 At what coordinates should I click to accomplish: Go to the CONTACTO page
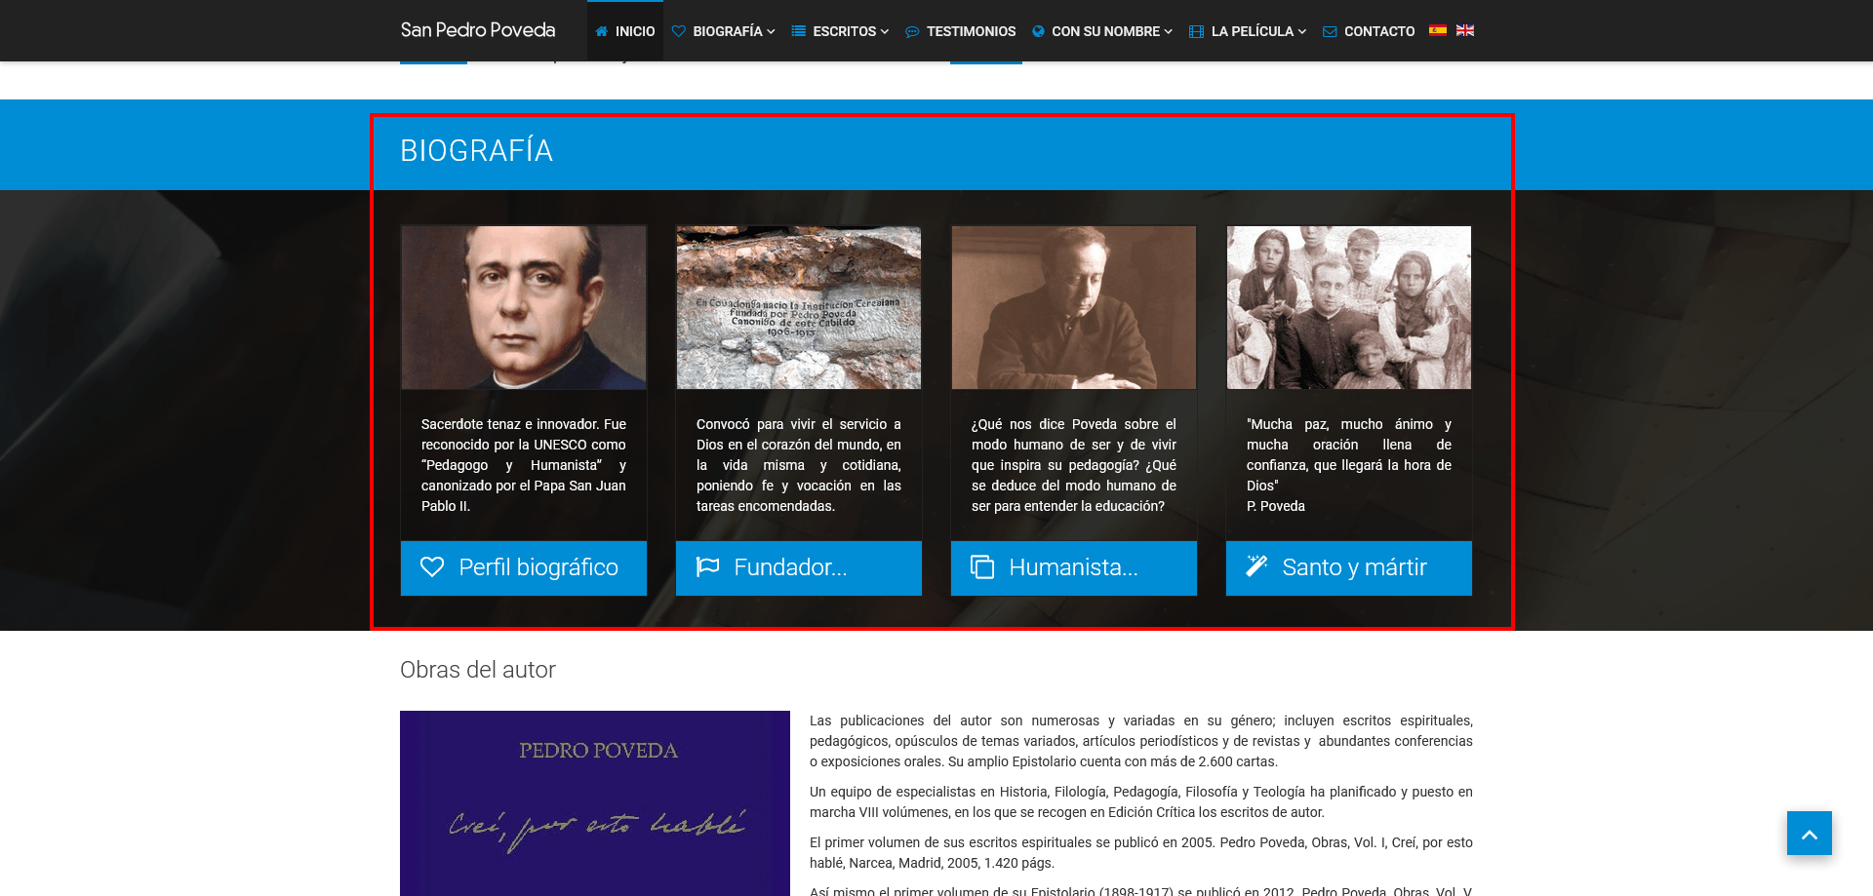pos(1369,31)
